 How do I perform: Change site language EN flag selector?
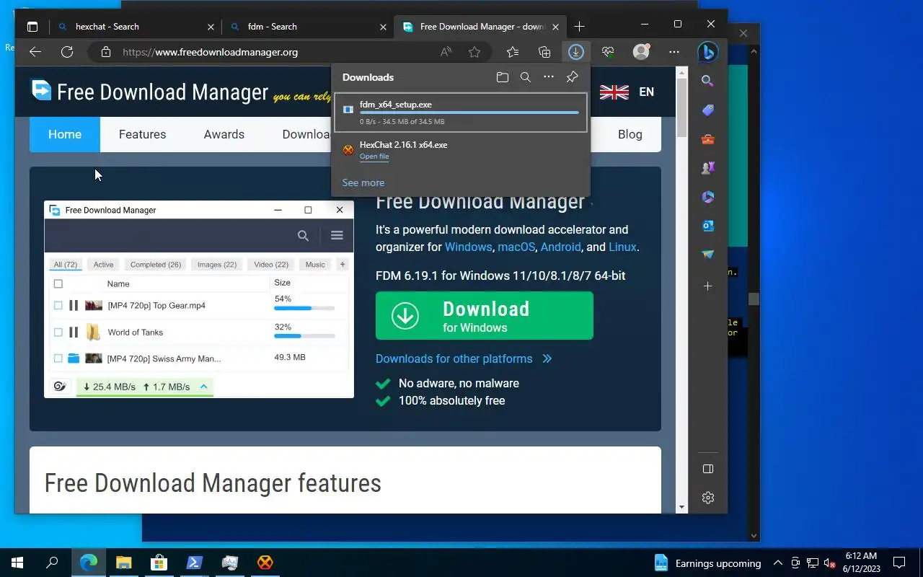click(627, 92)
